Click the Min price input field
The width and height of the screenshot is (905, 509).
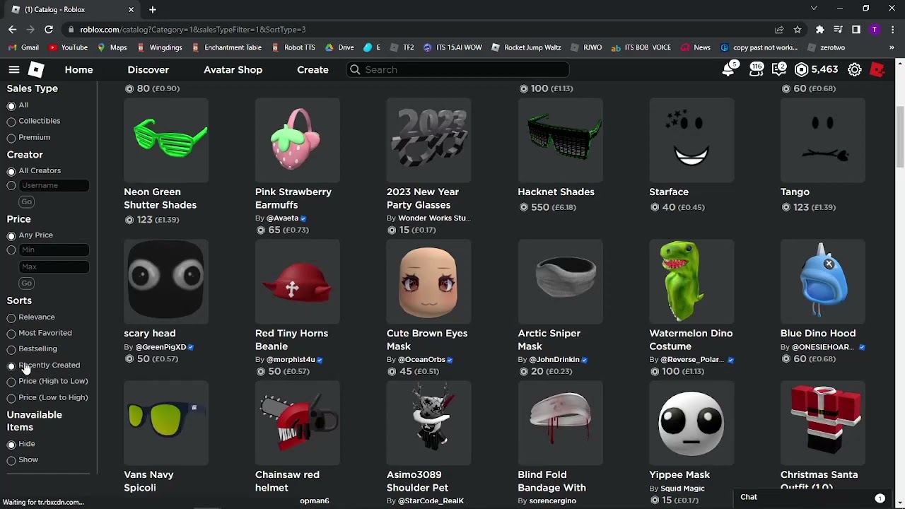(54, 250)
